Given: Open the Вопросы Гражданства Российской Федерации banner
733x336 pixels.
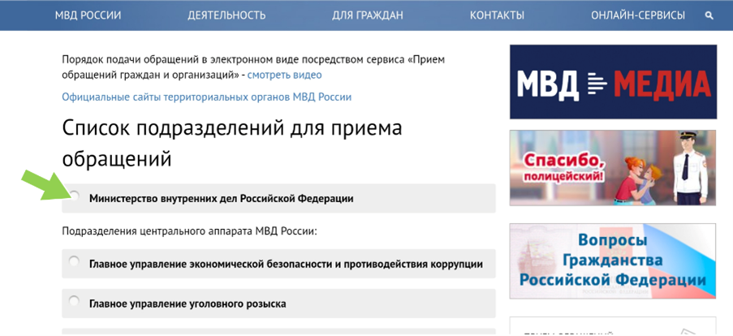Looking at the screenshot, I should 613,261.
